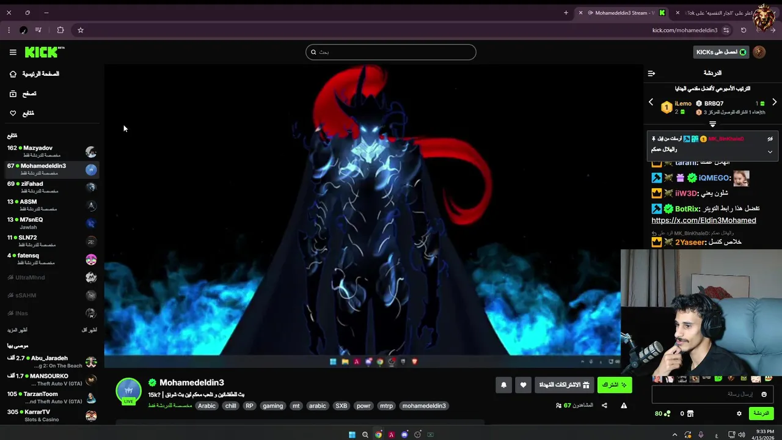This screenshot has width=782, height=440.
Task: Open متابع following in sidebar
Action: [22, 113]
